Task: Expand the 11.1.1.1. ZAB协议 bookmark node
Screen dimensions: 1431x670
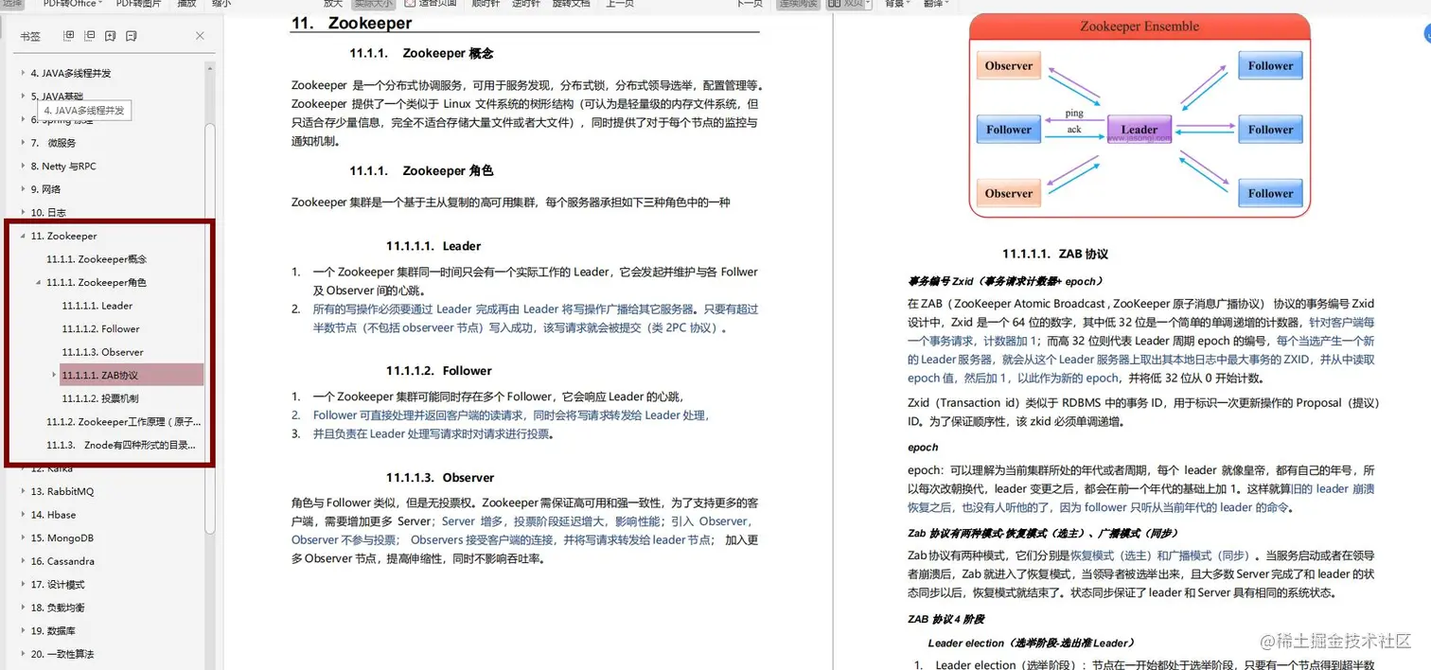Action: [x=54, y=375]
